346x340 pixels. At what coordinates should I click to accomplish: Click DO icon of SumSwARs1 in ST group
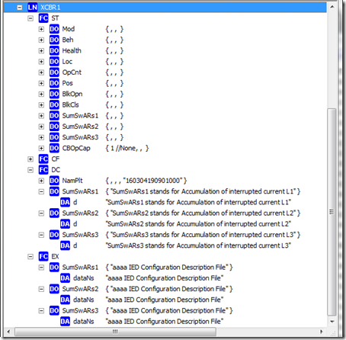[54, 116]
